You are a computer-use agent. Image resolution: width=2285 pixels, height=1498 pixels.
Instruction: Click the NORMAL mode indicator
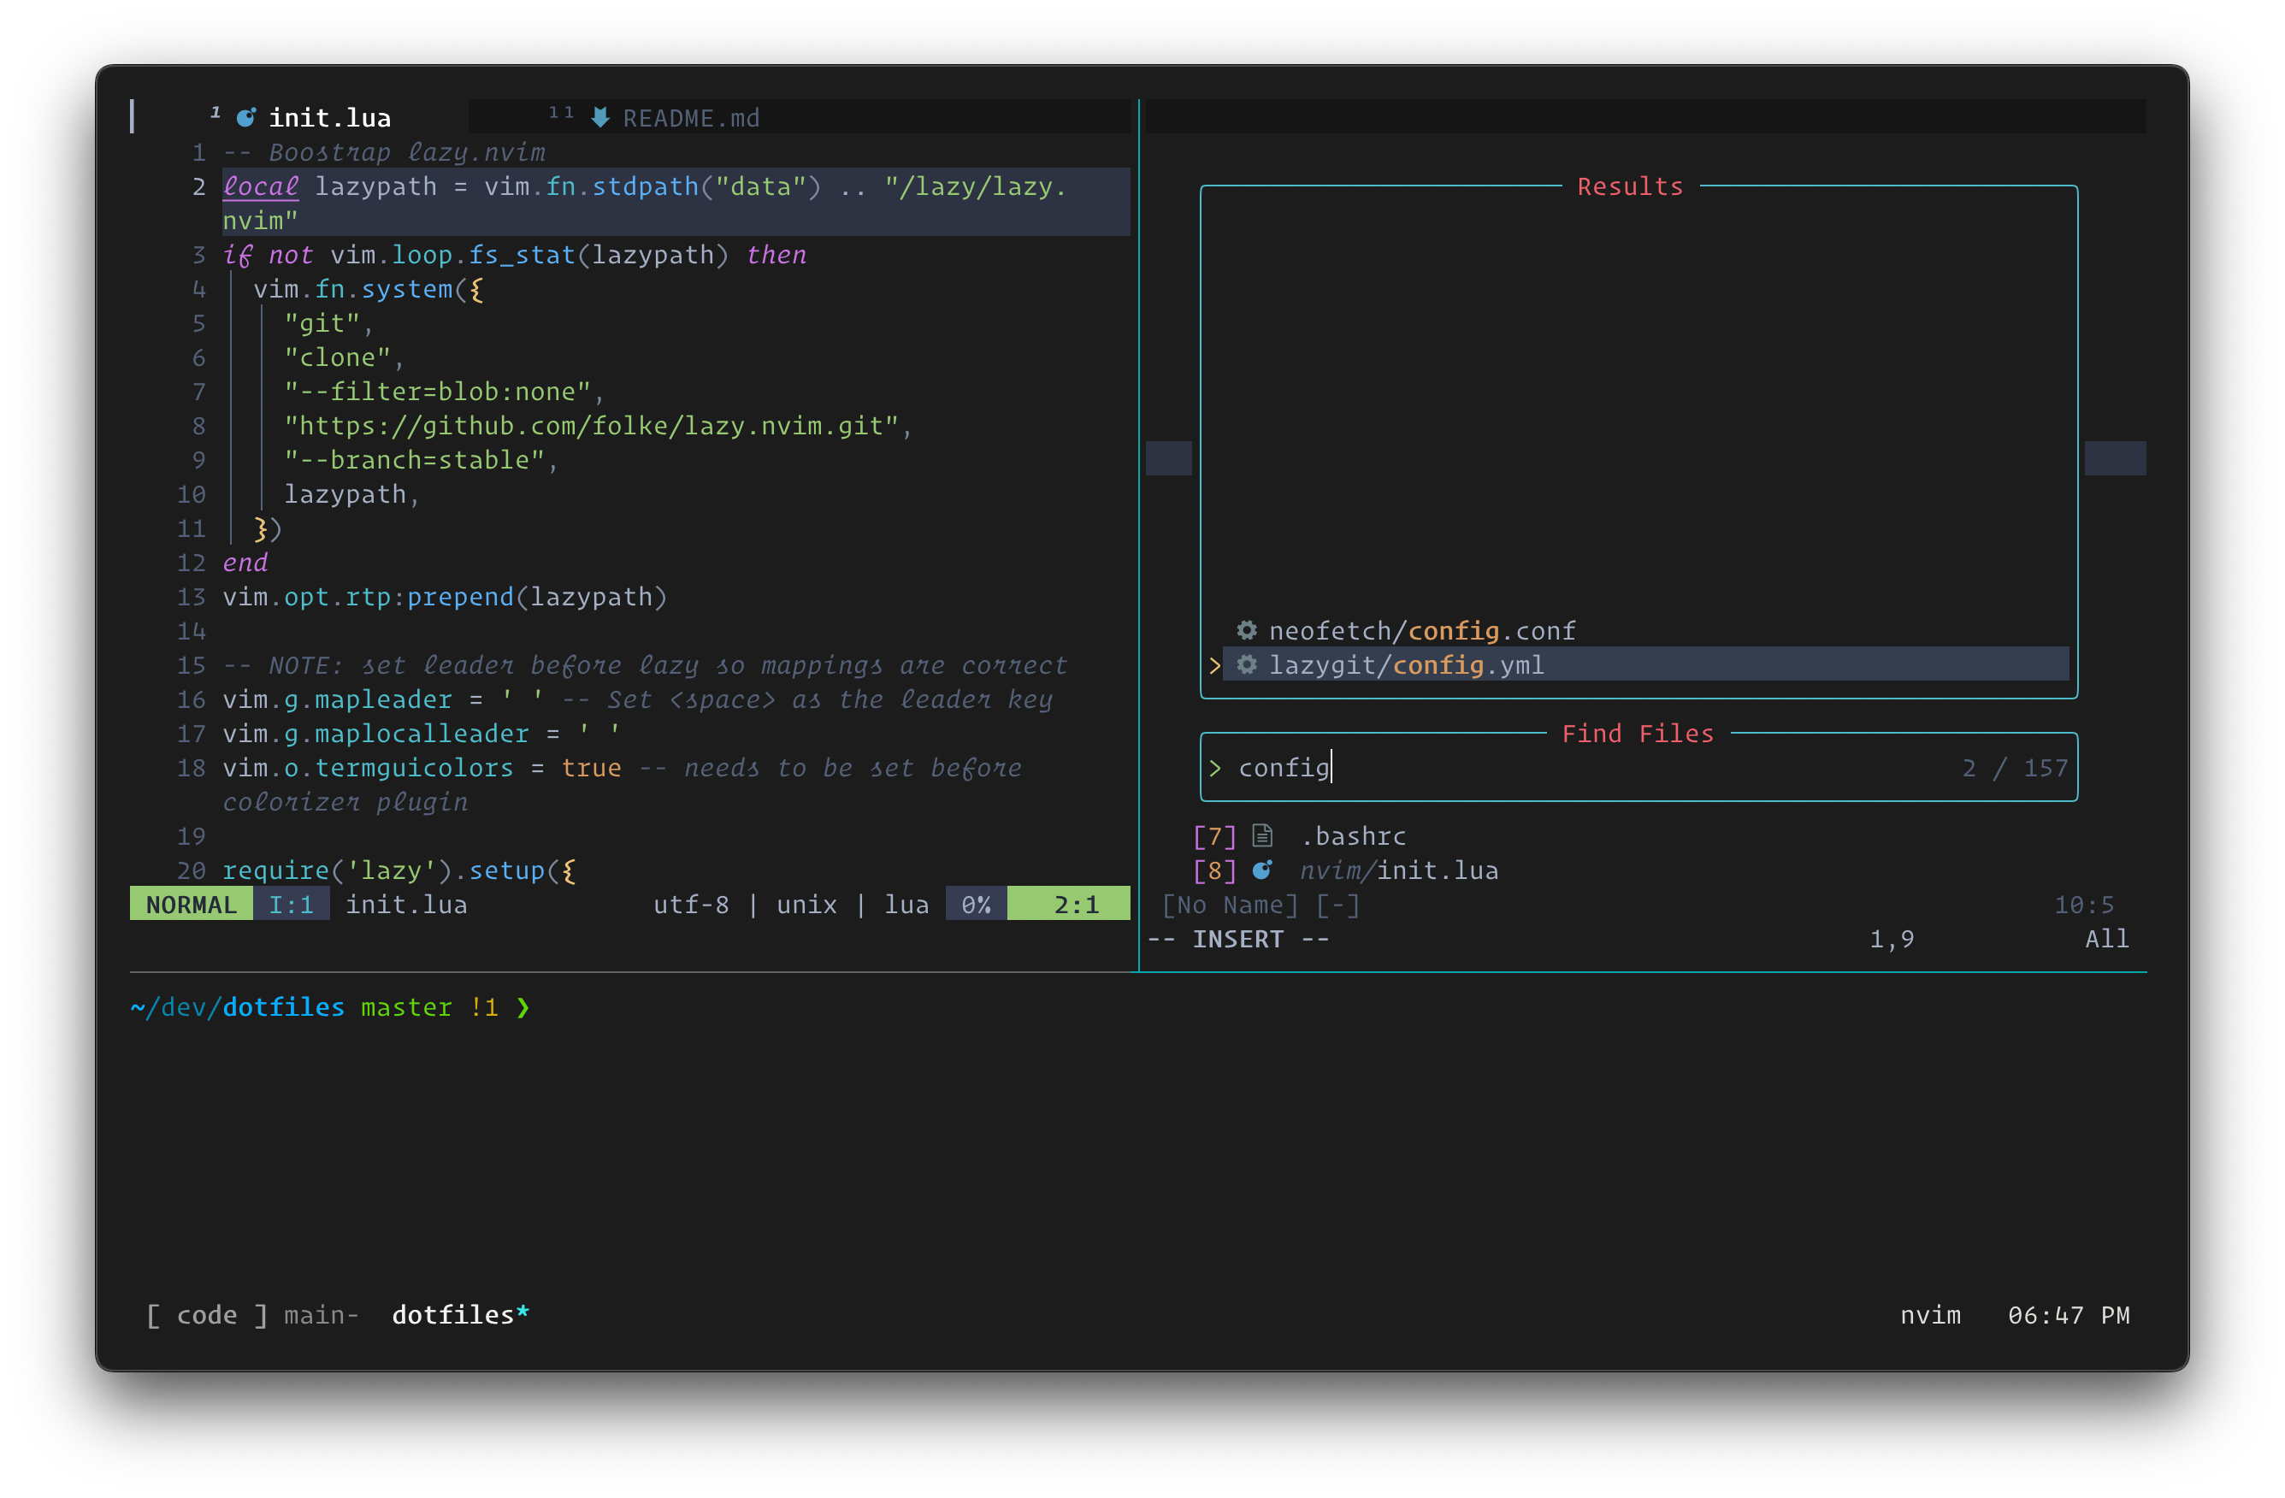point(191,904)
